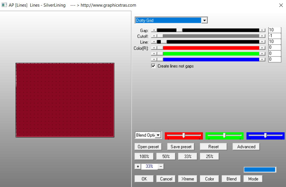Click the 33% zoom level field
286x187 pixels.
(x=149, y=166)
